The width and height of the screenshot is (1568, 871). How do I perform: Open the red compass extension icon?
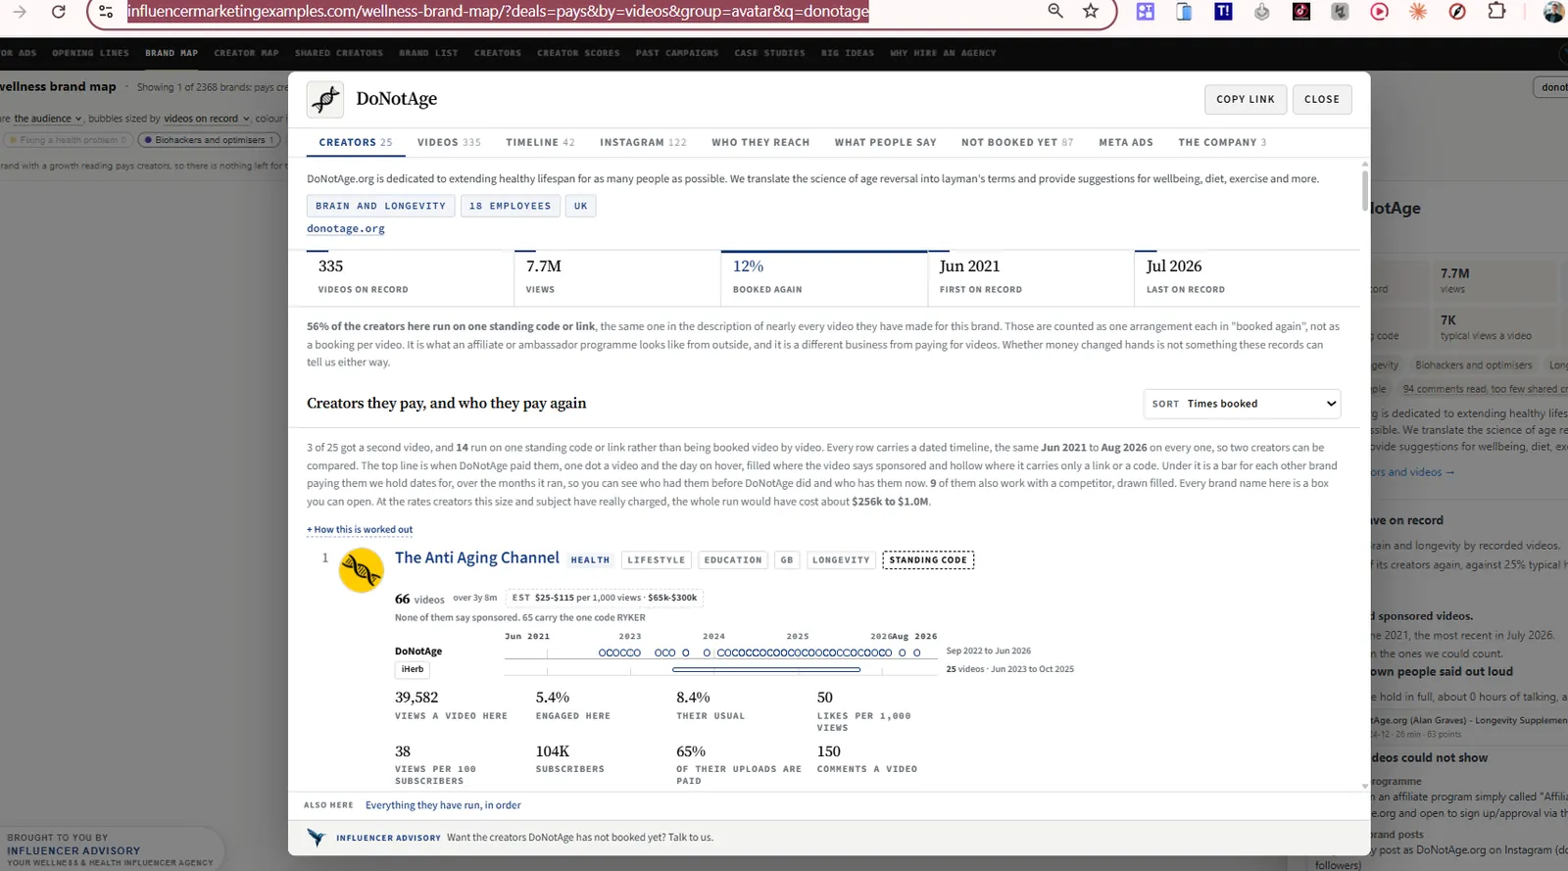pos(1457,12)
